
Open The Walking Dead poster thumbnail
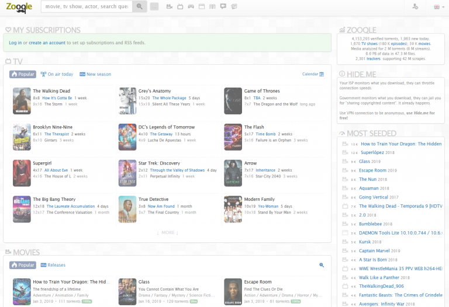coord(22,101)
